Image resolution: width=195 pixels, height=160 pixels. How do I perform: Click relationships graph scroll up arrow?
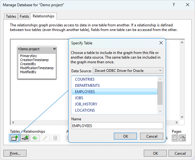click(x=182, y=42)
